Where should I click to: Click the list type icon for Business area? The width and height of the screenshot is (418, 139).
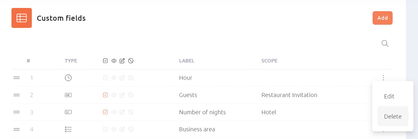(68, 129)
